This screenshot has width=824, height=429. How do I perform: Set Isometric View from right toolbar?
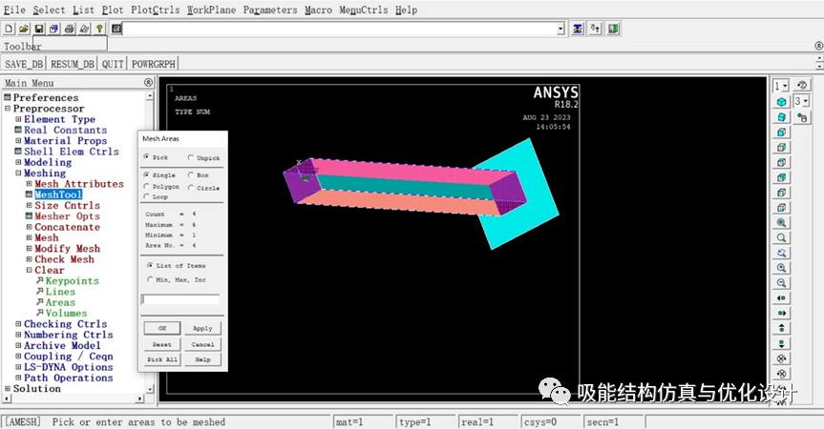tap(781, 102)
